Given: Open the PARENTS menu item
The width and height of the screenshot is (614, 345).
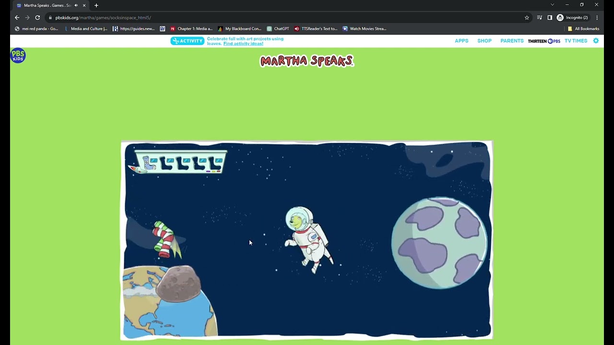Looking at the screenshot, I should point(512,41).
